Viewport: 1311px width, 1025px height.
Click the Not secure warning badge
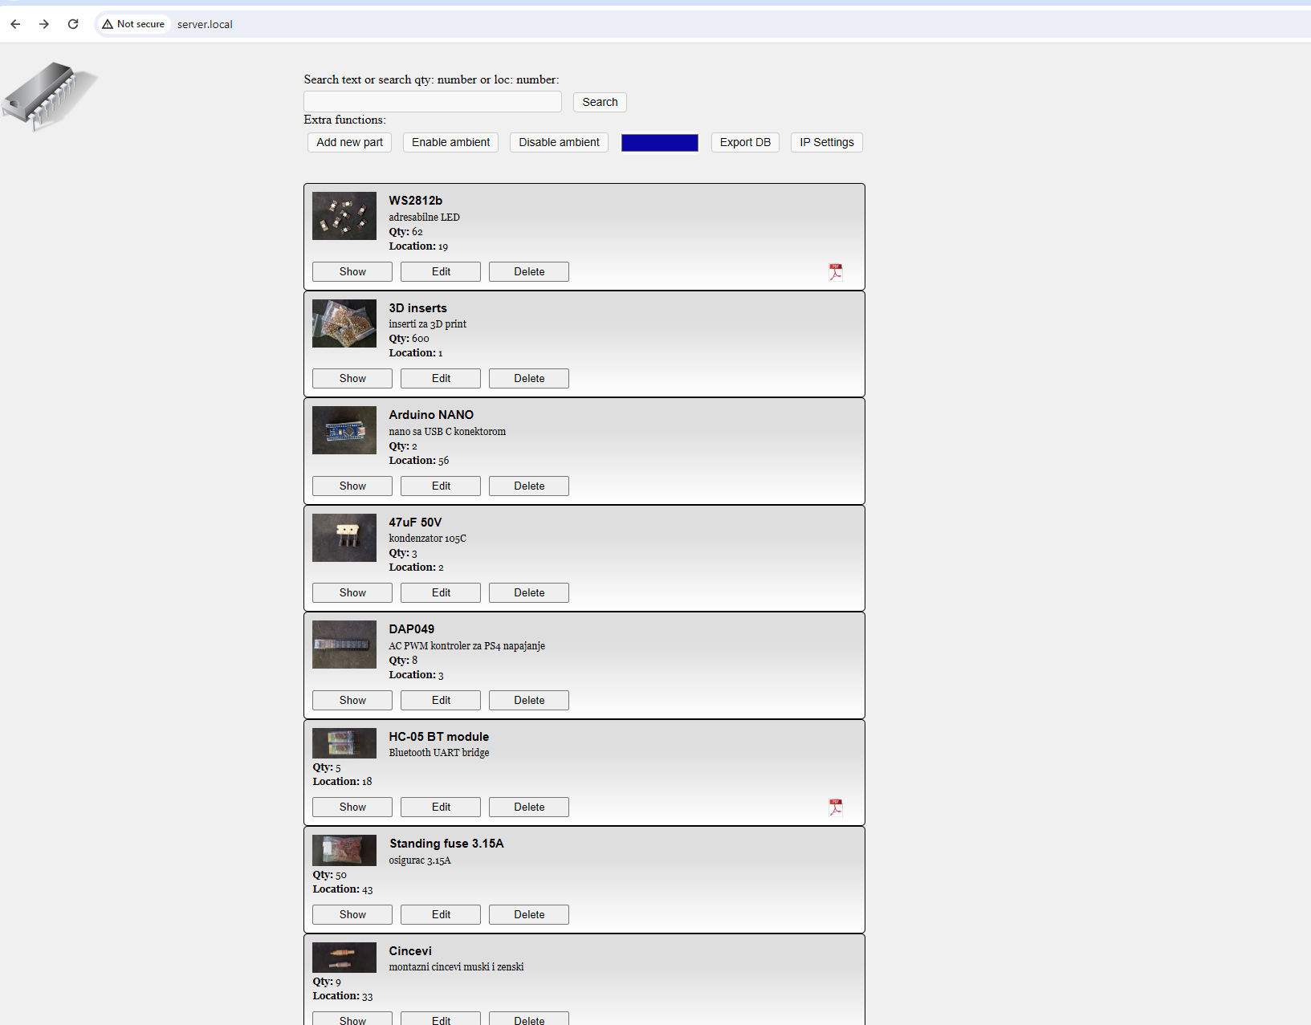click(x=133, y=24)
